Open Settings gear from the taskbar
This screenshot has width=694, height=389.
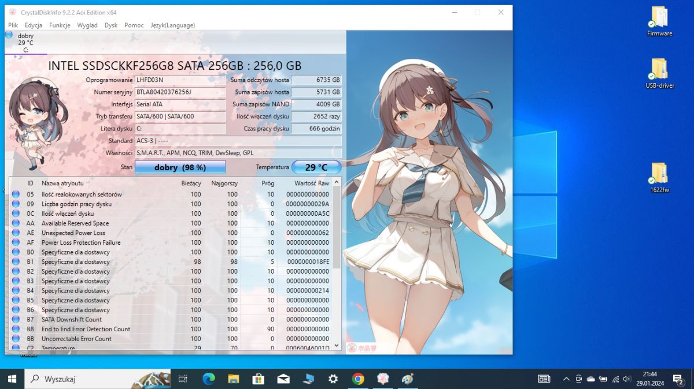point(333,379)
